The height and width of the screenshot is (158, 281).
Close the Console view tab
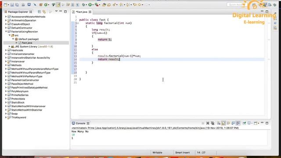[88, 123]
